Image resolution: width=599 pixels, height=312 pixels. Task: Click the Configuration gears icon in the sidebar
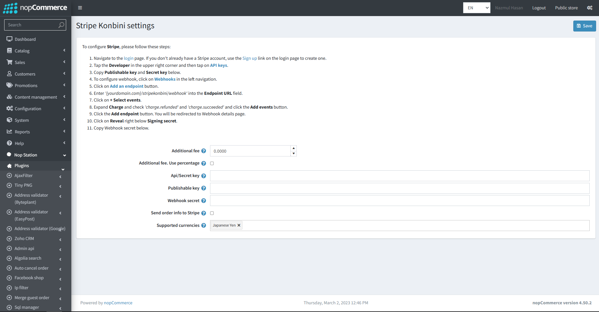point(9,109)
